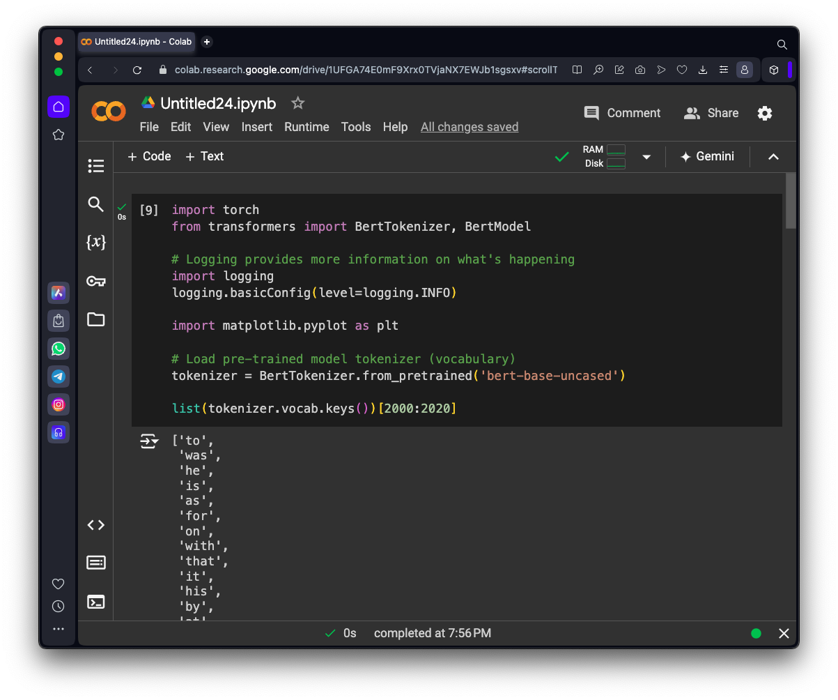
Task: Open Colab settings gear
Action: (765, 113)
